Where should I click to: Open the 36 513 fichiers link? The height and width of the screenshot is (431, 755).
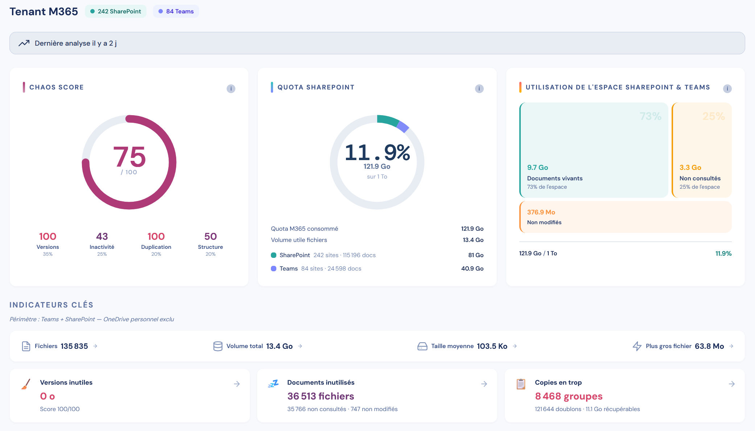(321, 396)
